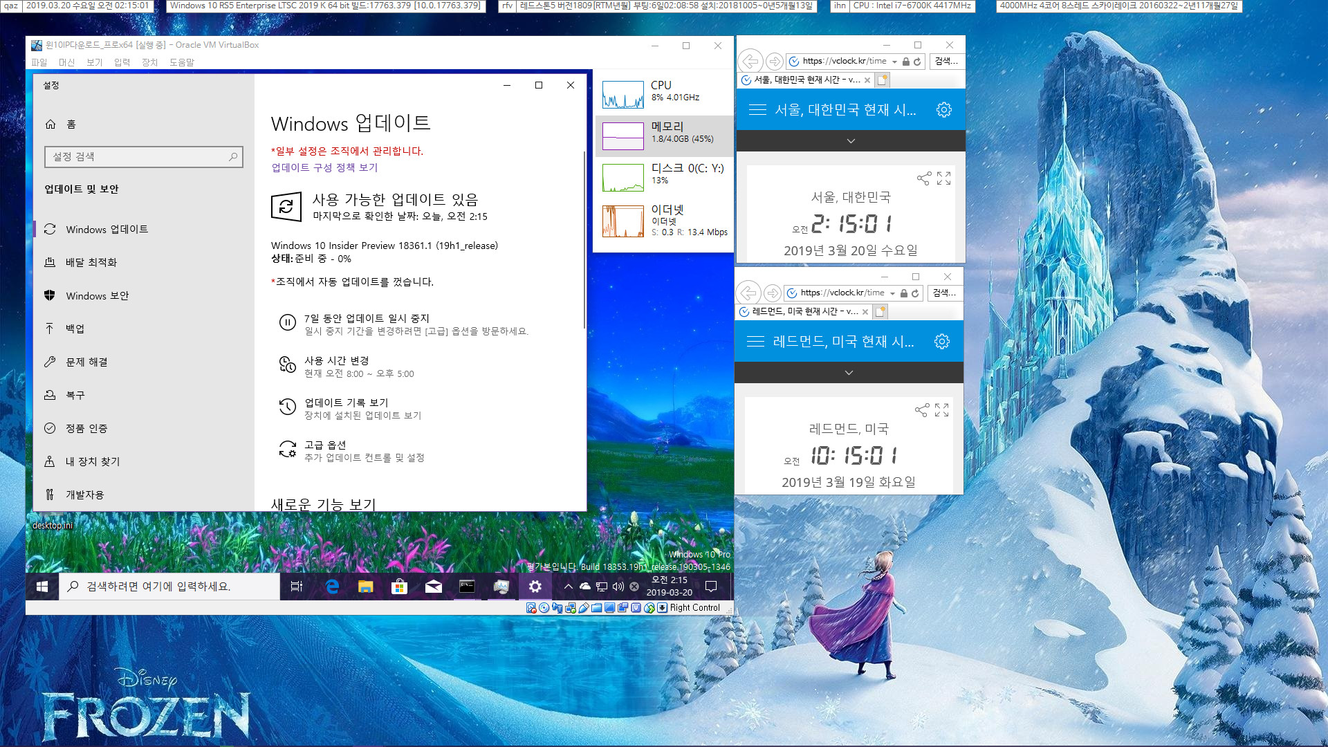Open 업데이트 기록 보기 option
Viewport: 1328px width, 747px height.
point(350,409)
